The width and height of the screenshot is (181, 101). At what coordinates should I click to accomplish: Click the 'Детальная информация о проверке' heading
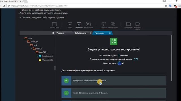pos(89,70)
